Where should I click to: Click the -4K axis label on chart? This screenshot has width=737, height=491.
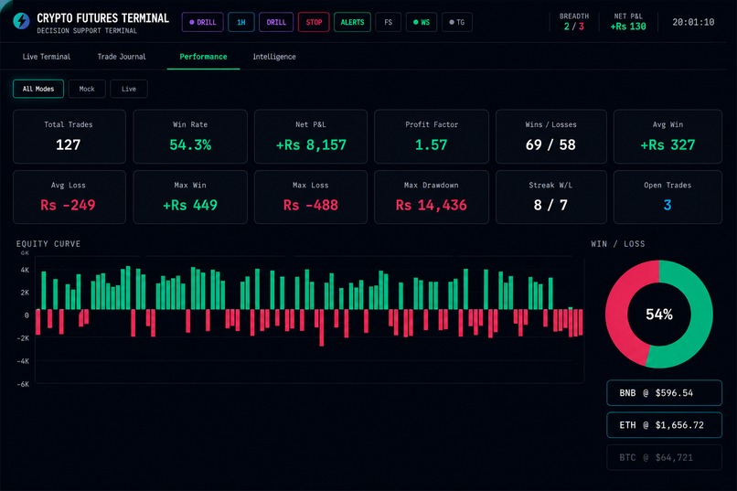(x=23, y=361)
